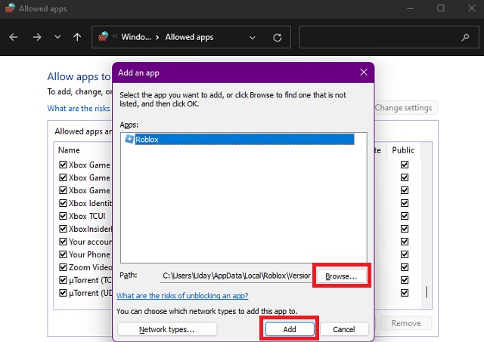The width and height of the screenshot is (484, 342).
Task: Maximize the Allowed apps window
Action: click(441, 8)
